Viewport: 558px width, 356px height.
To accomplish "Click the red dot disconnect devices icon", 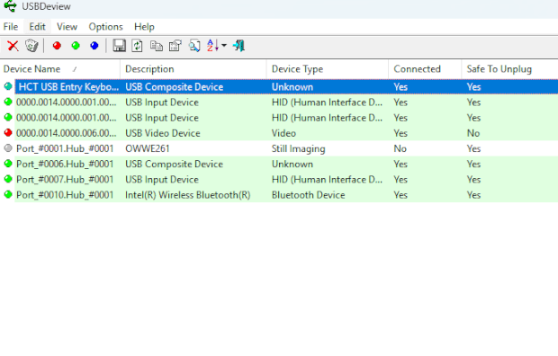I will coord(57,46).
